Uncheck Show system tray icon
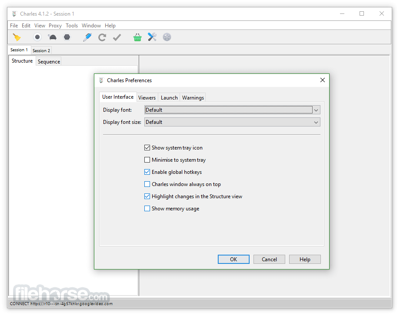The height and width of the screenshot is (316, 400). 147,148
